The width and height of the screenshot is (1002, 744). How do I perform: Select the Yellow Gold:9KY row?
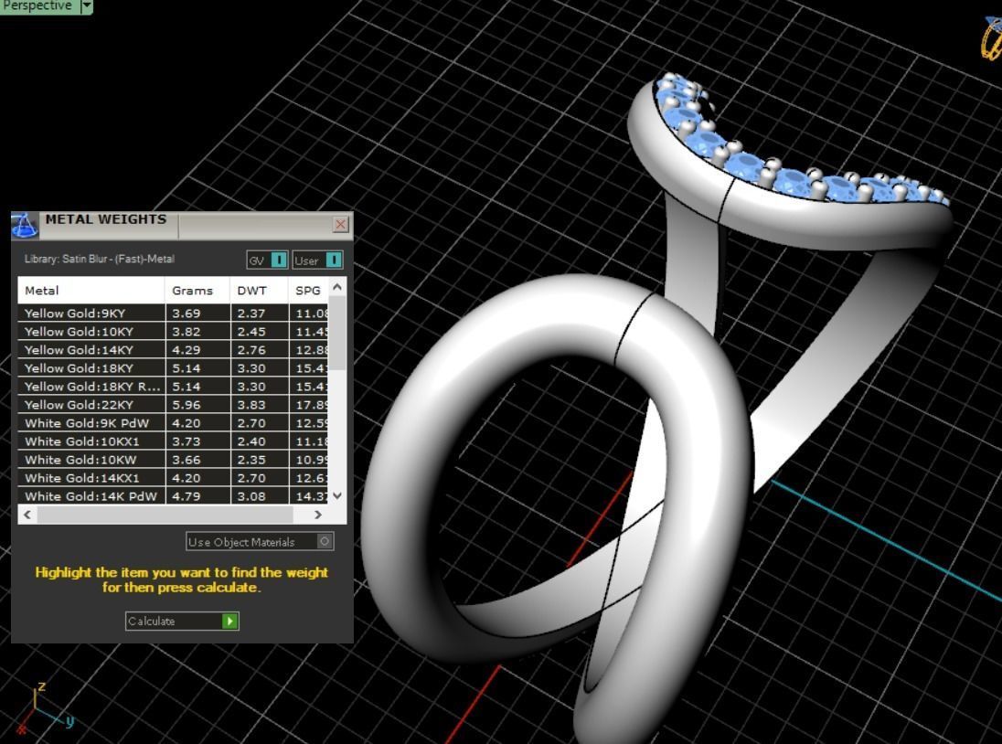173,313
